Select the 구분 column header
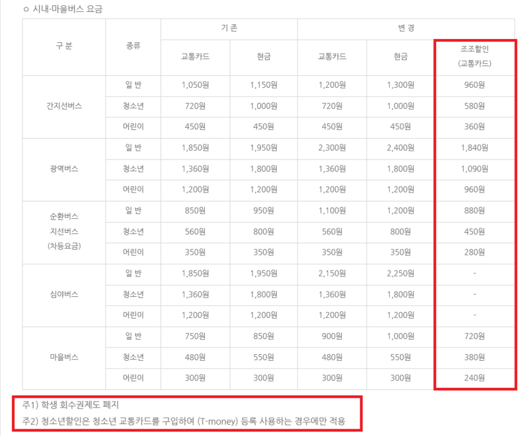 click(x=64, y=46)
